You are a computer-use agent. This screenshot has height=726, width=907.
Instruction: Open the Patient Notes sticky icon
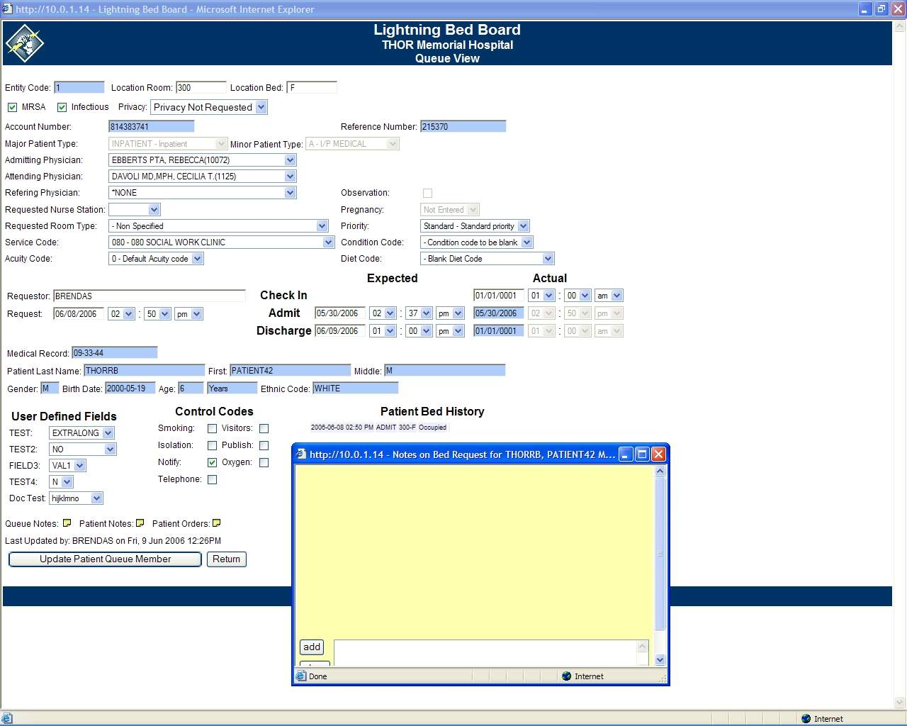(x=140, y=523)
